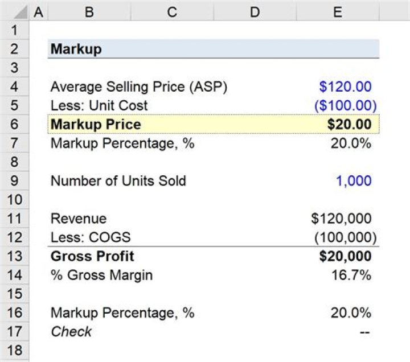Select the 16.7% gross margin cell
The image size is (410, 362).
[x=351, y=275]
